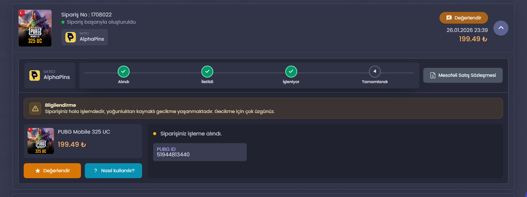The width and height of the screenshot is (527, 197).
Task: Click AlphaPins logo icon in header badge
Action: point(70,37)
